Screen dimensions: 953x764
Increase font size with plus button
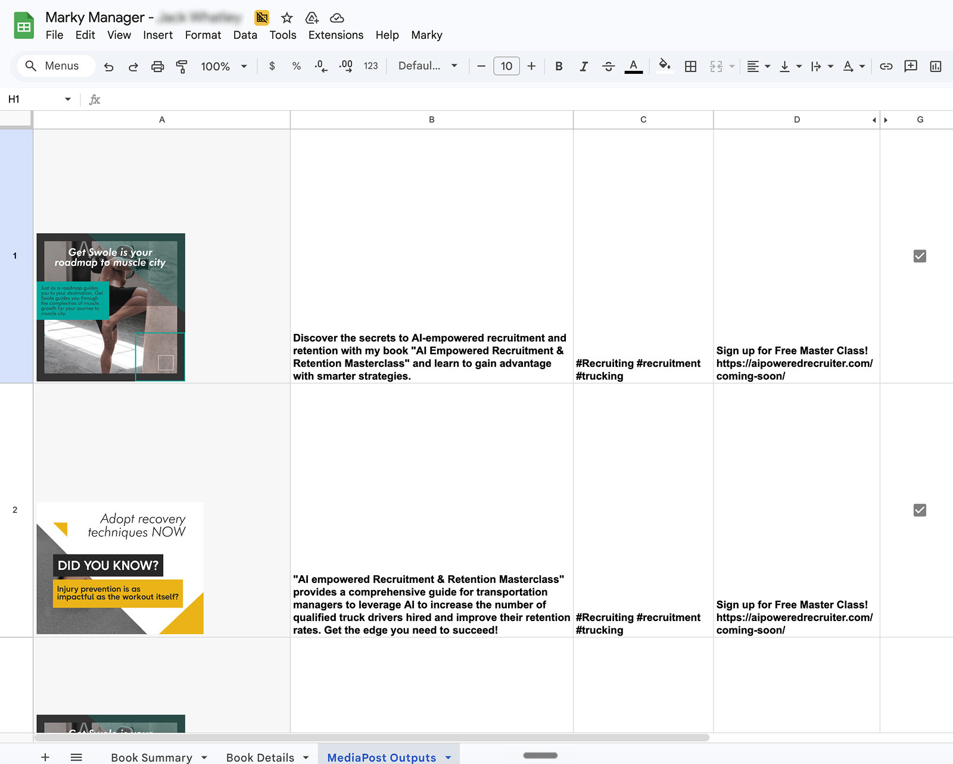tap(531, 66)
